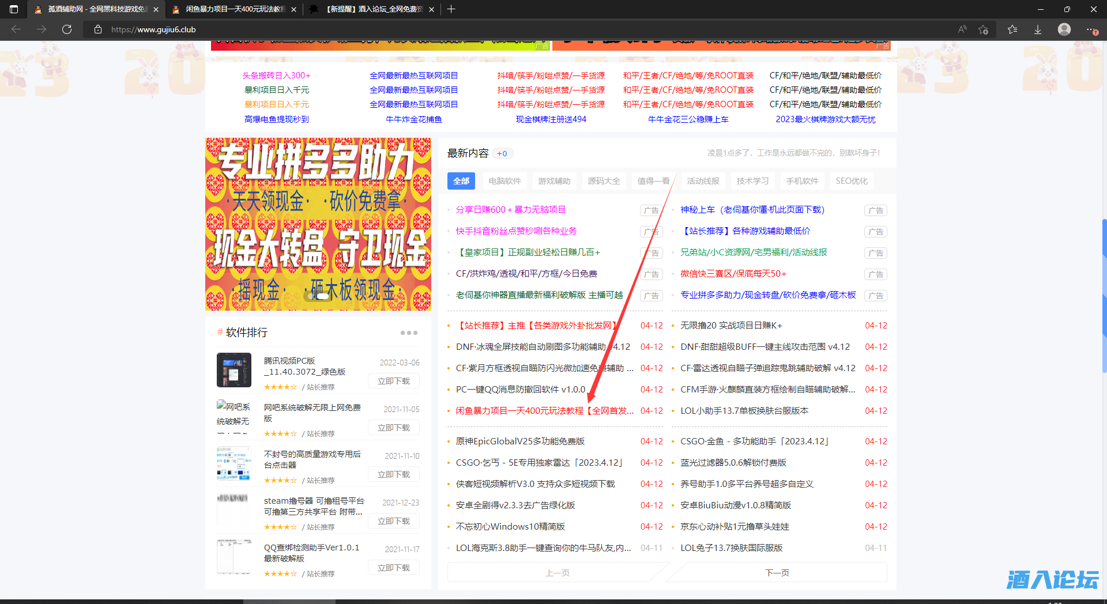Image resolution: width=1107 pixels, height=604 pixels.
Task: Select the 值得一看 category tab
Action: tap(653, 181)
